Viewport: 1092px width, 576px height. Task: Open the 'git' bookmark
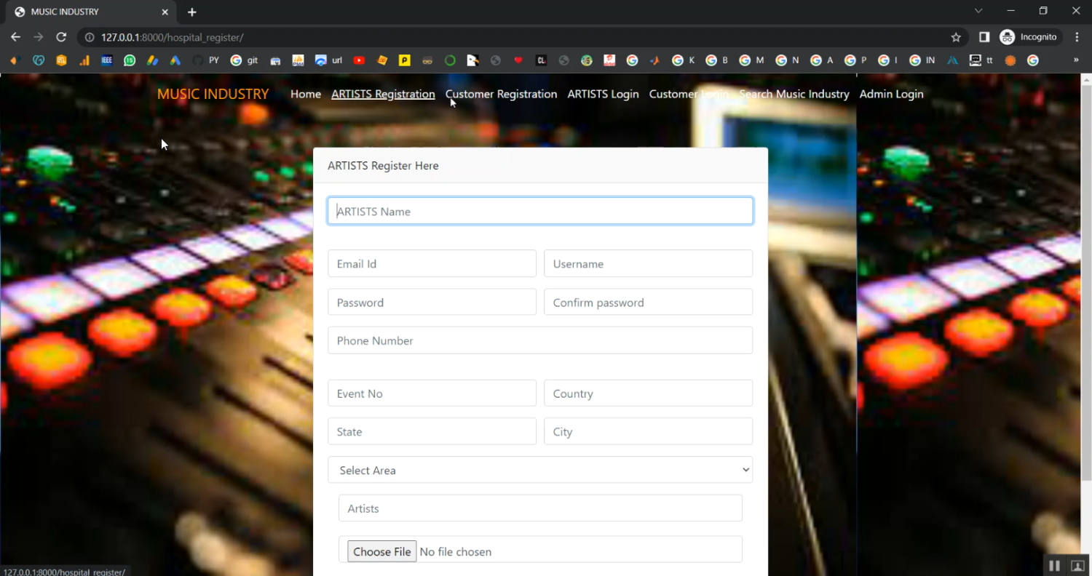coord(245,60)
